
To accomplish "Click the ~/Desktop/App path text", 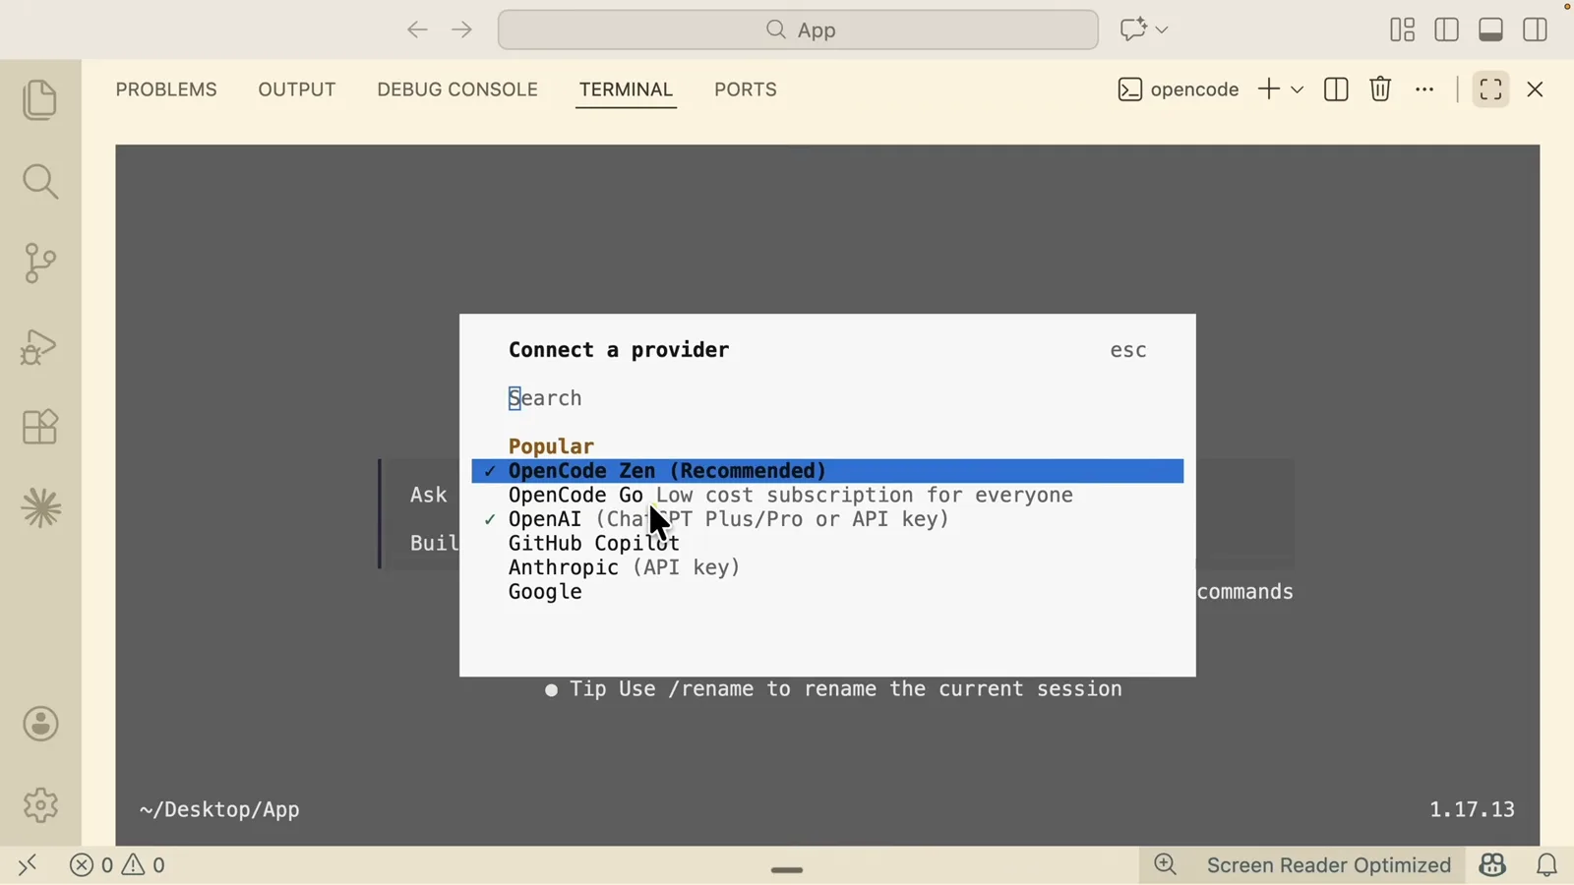I will coord(219,810).
